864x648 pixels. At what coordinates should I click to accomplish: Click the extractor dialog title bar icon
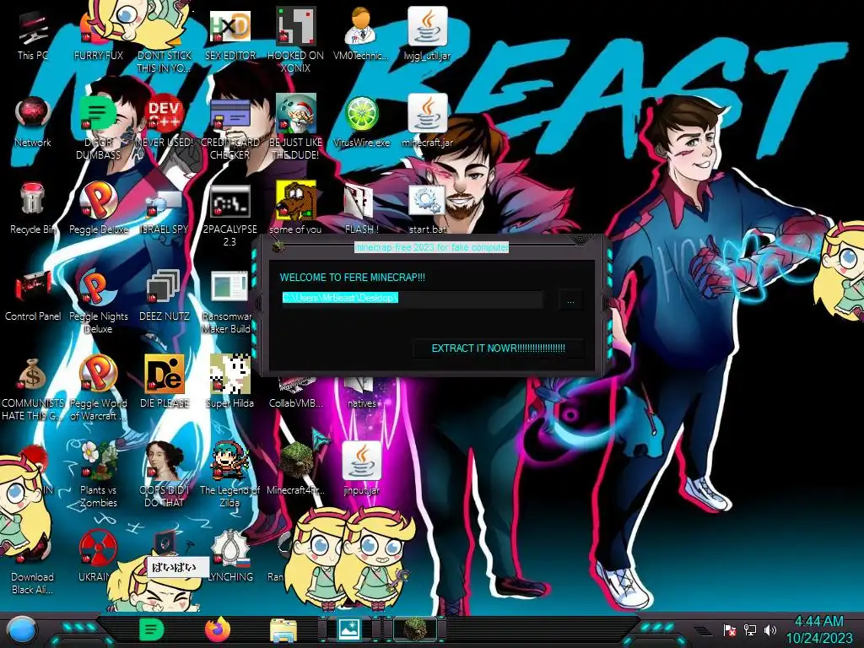click(278, 246)
